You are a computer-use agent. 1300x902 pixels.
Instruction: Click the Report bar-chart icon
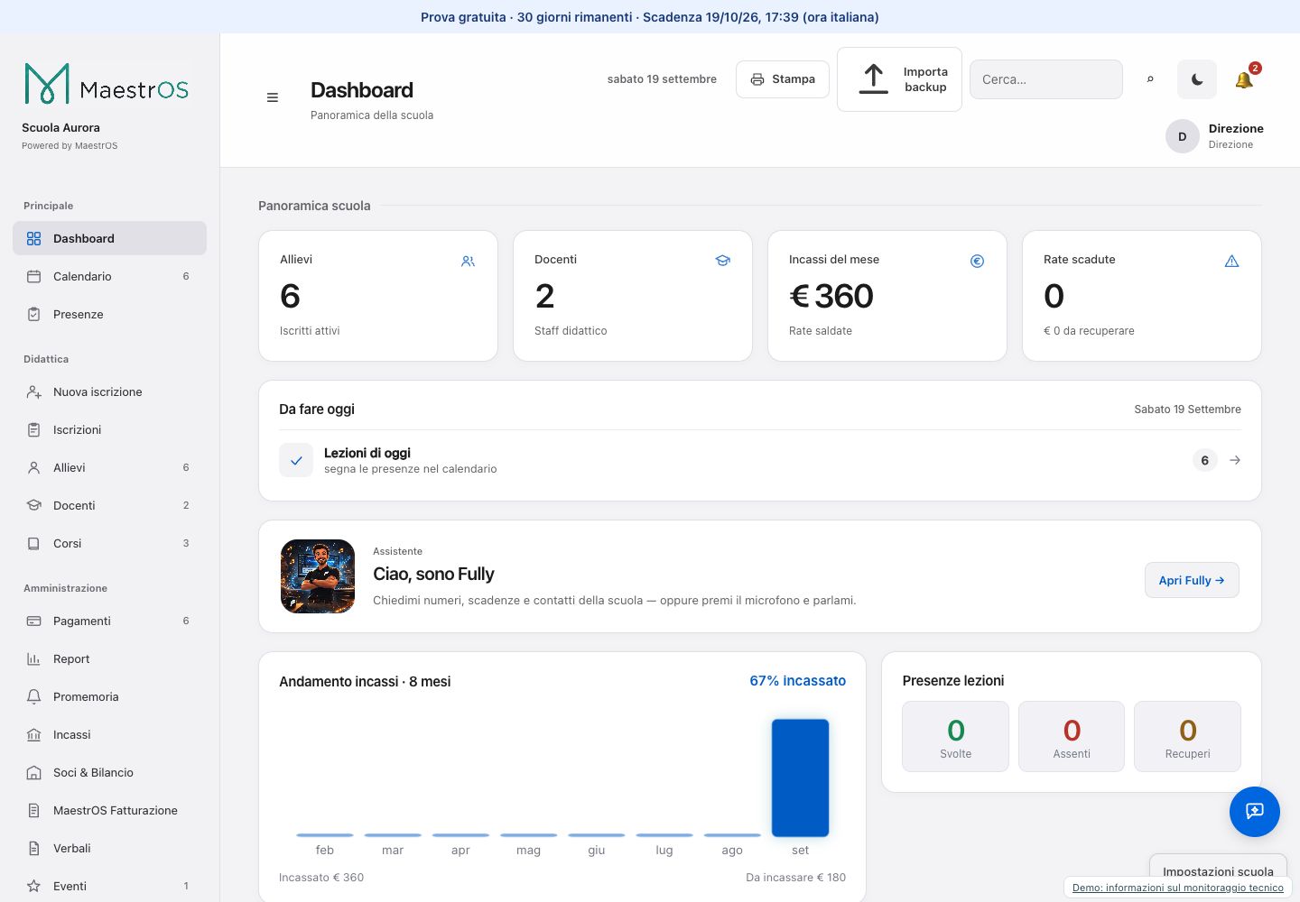point(33,658)
